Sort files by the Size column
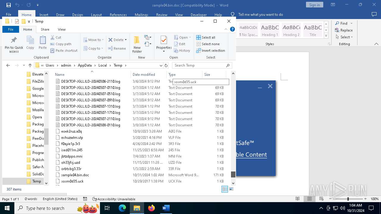This screenshot has width=381, height=214. (207, 75)
